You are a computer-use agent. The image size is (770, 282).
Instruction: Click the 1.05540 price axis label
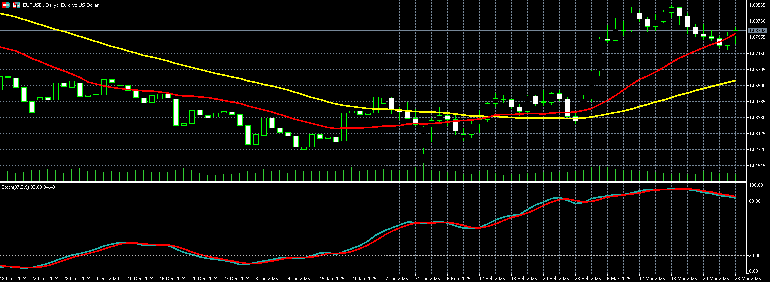(757, 86)
